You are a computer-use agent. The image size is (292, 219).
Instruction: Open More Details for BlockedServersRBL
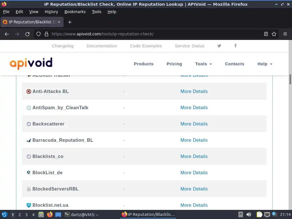194,189
